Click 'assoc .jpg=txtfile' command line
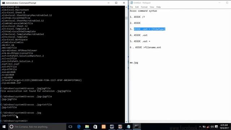This screenshot has width=231, height=130. [x=26, y=104]
